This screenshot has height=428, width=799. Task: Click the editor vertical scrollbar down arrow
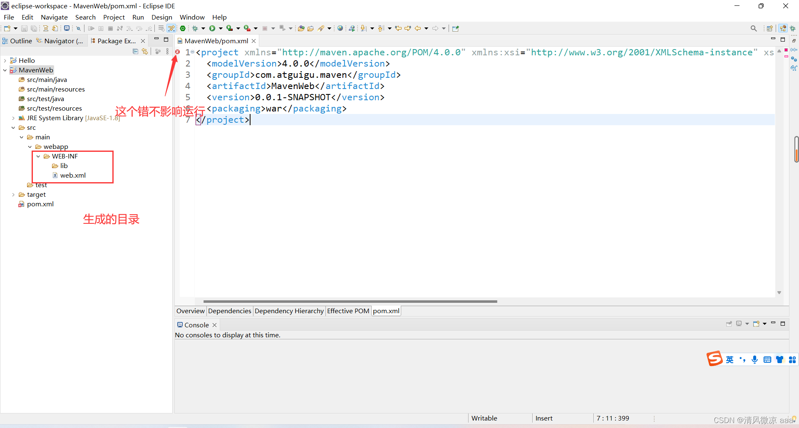coord(779,293)
